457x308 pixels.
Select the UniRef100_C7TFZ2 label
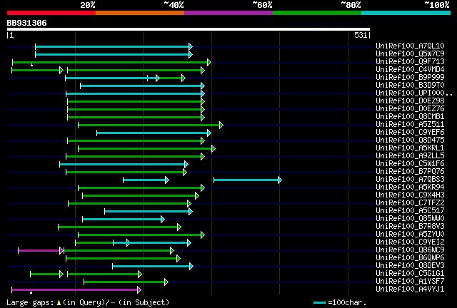coord(410,203)
